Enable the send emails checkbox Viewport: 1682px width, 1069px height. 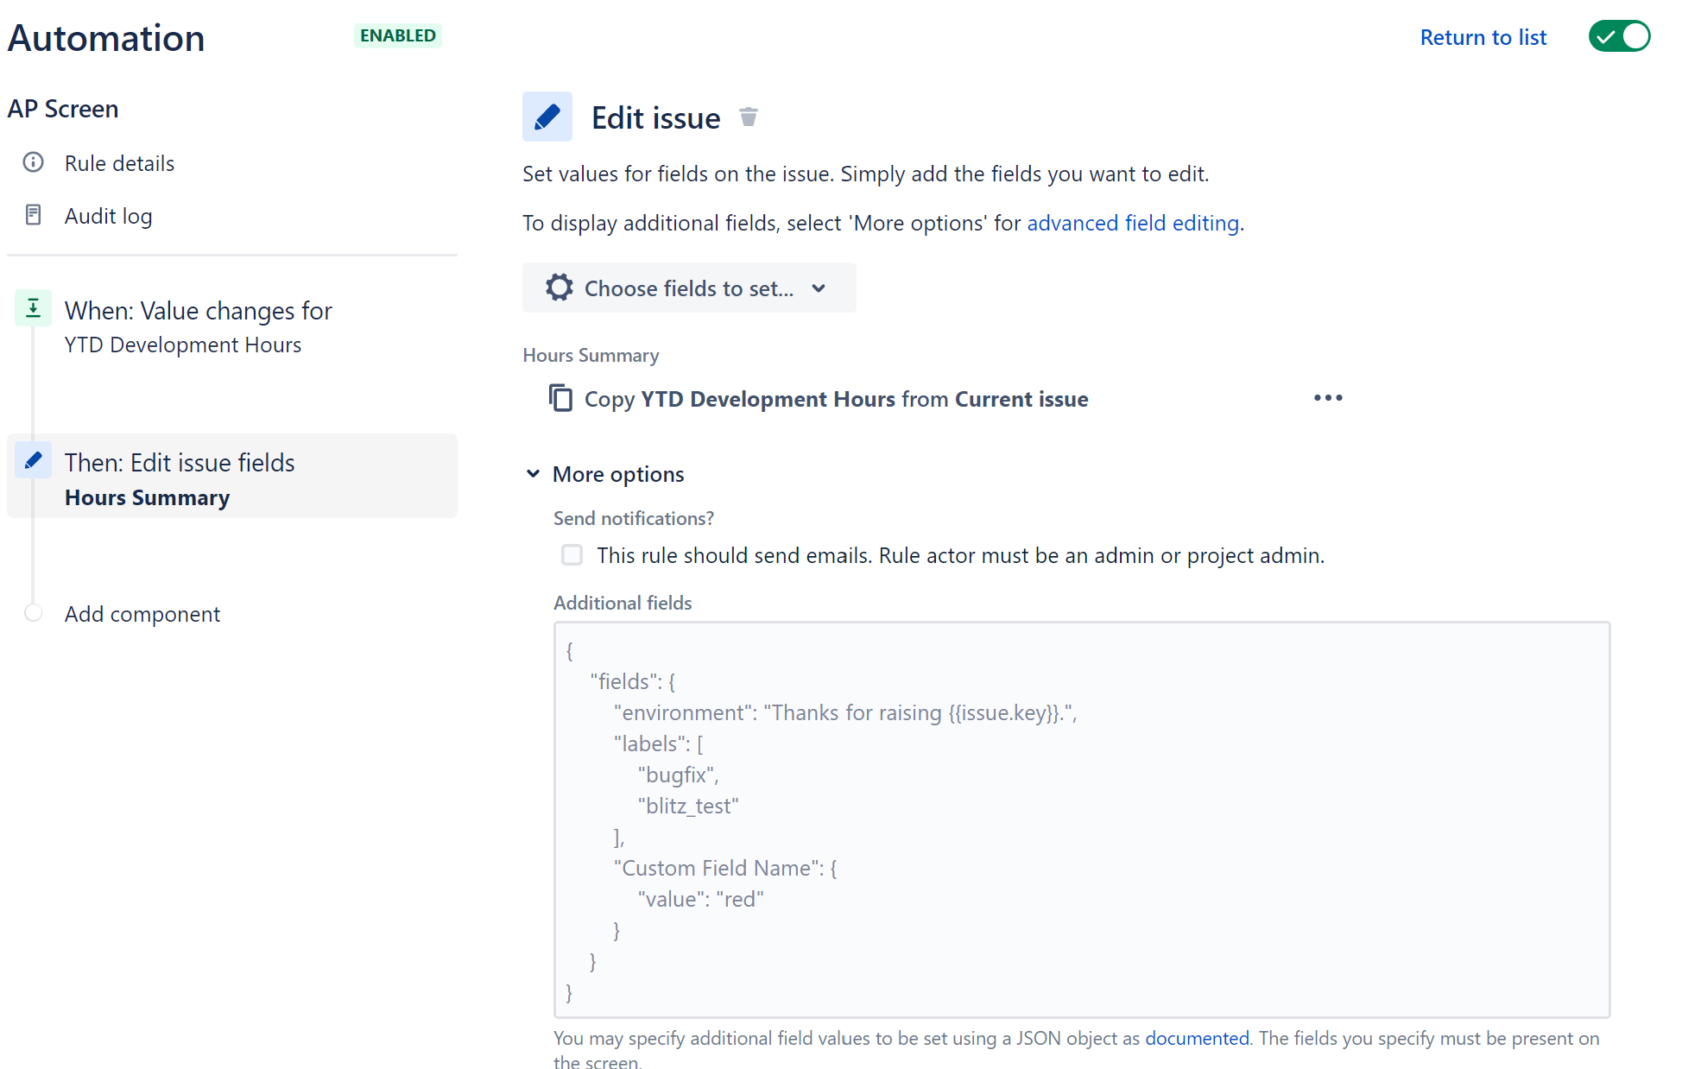click(x=572, y=555)
